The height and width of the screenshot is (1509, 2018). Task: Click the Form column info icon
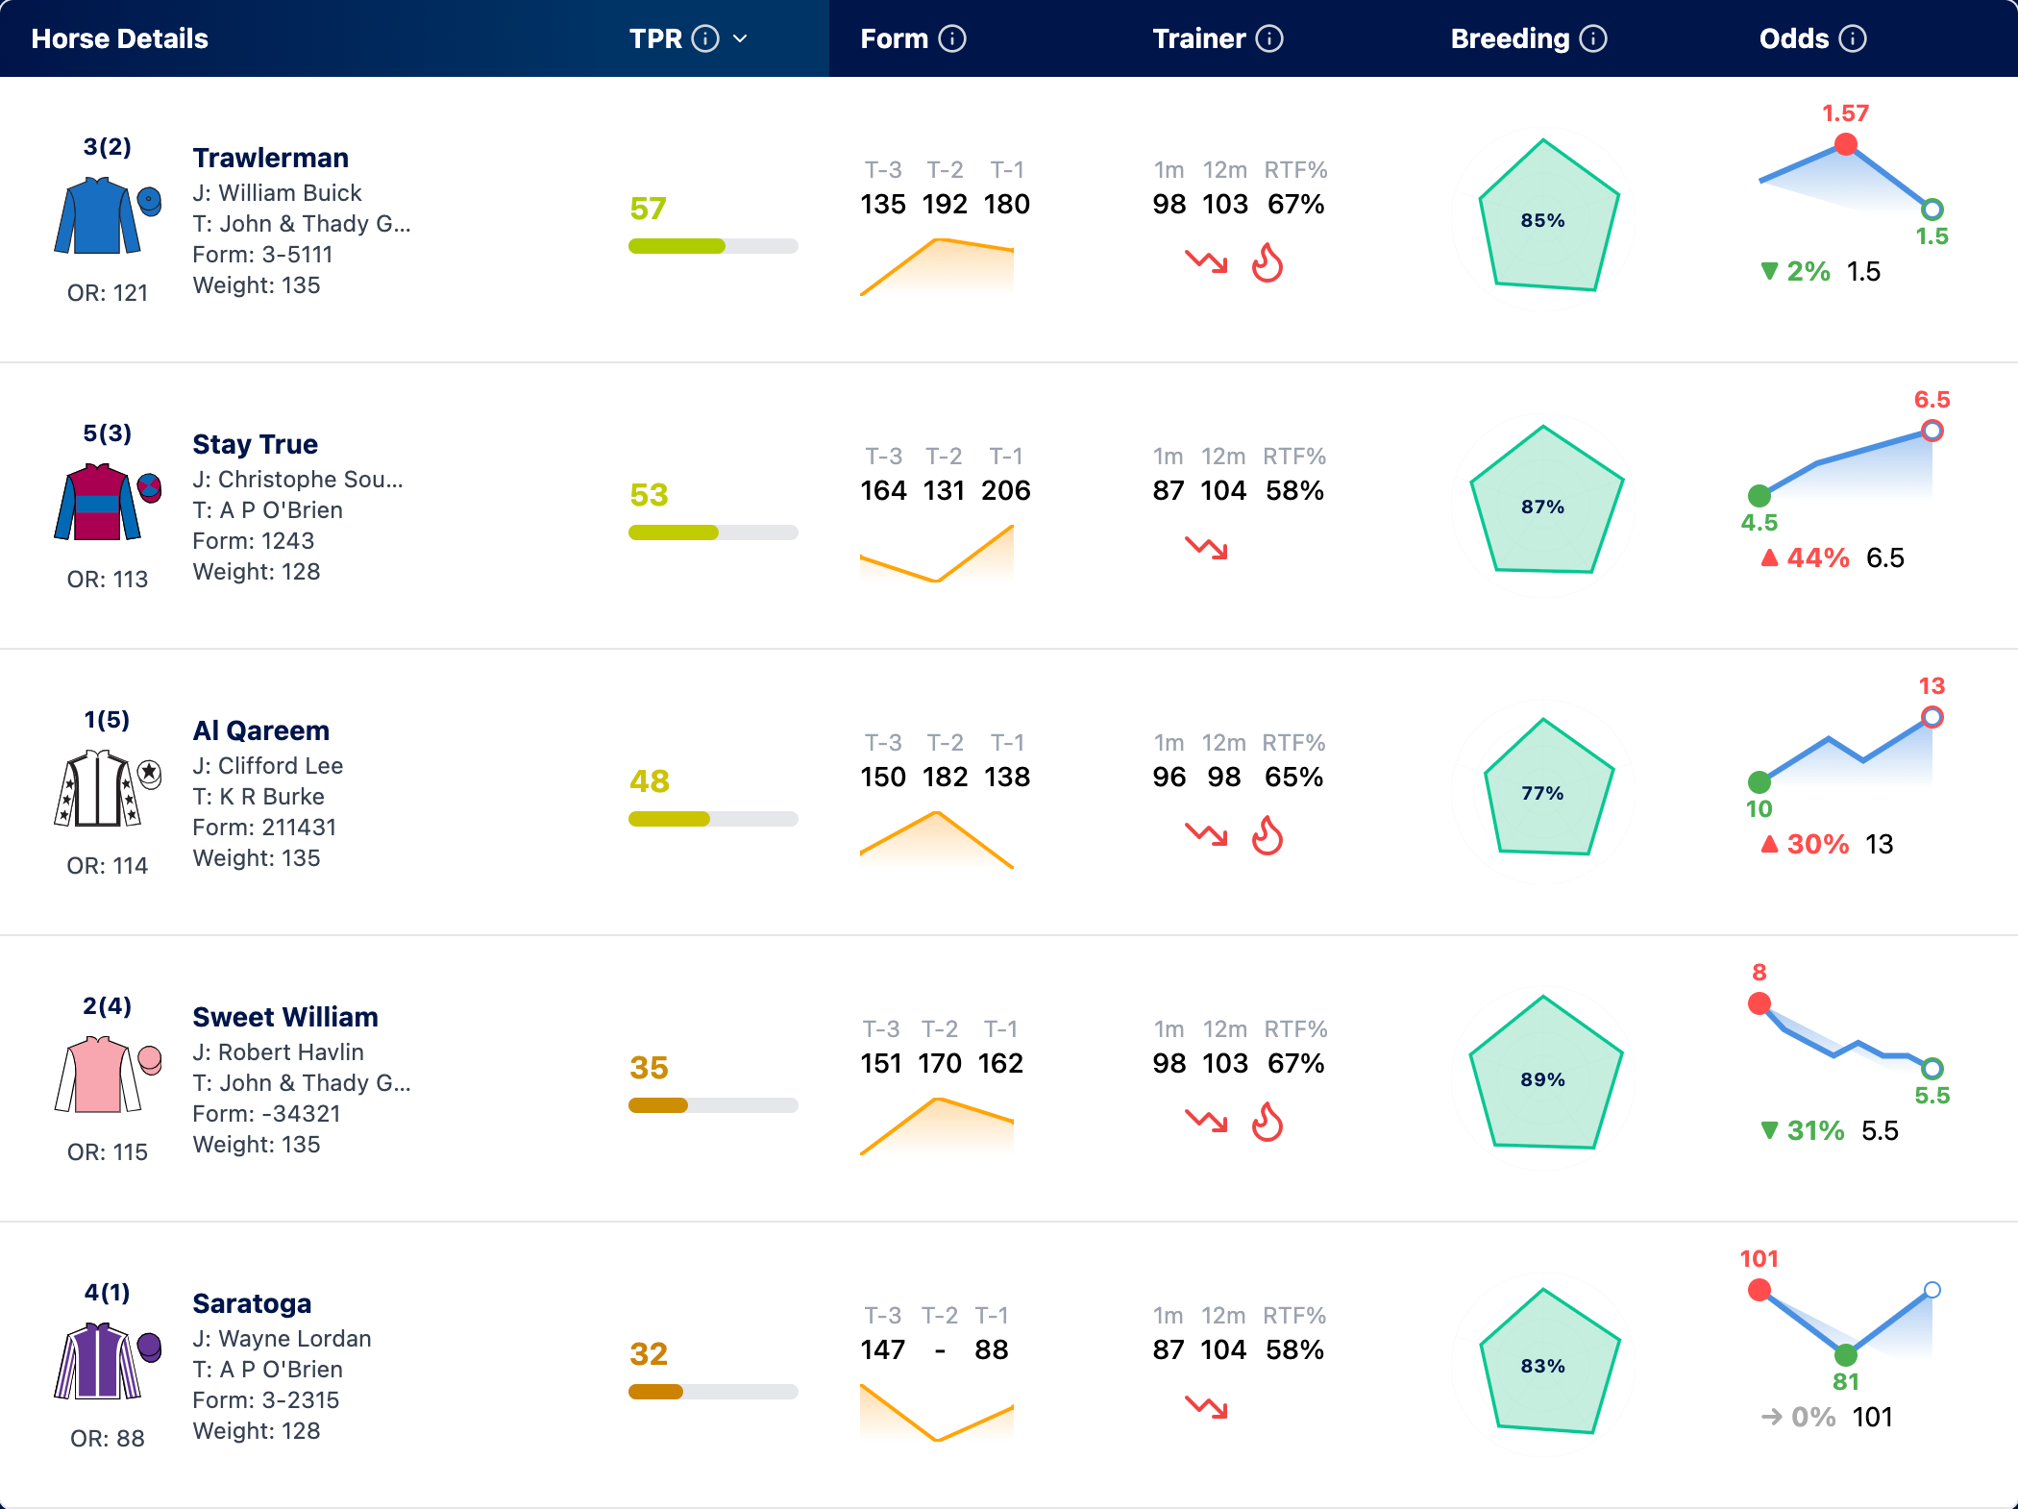(x=952, y=38)
